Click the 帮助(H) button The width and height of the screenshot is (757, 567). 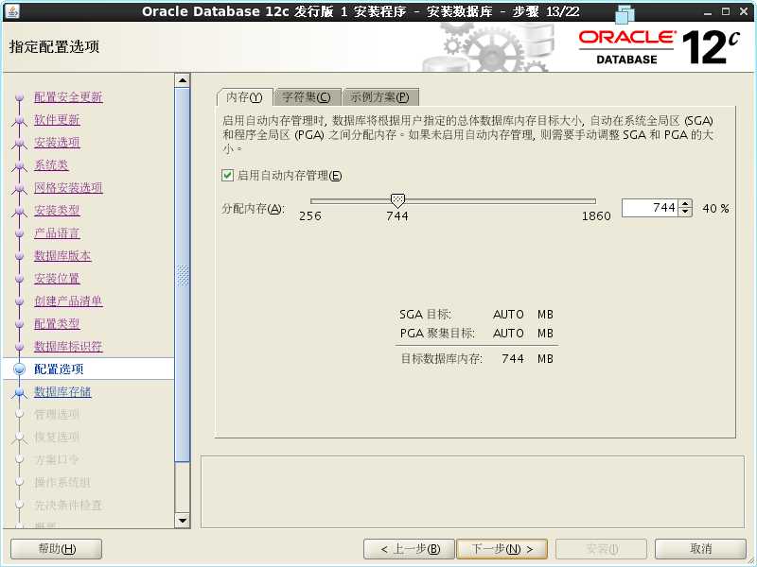click(57, 549)
